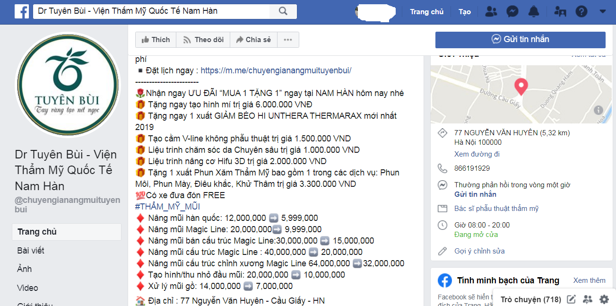
Task: Click the Gửi tin nhắn button
Action: pyautogui.click(x=520, y=39)
